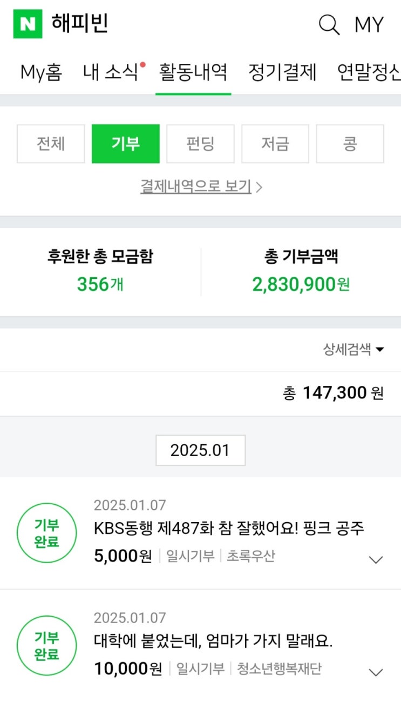Select the 펀딩 filter
The width and height of the screenshot is (401, 701).
[200, 144]
